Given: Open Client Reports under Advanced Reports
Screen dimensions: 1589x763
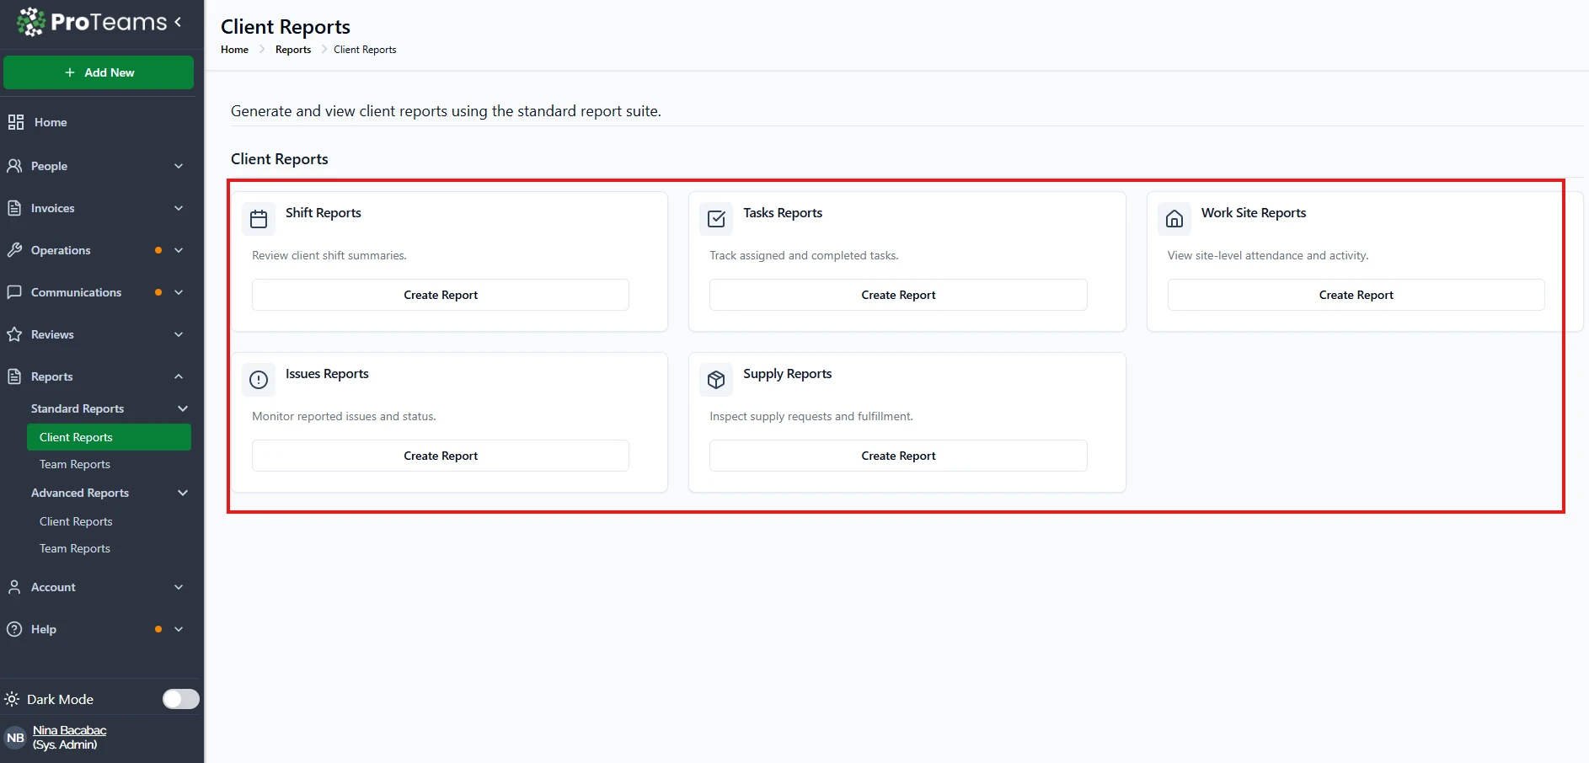Looking at the screenshot, I should [x=76, y=521].
